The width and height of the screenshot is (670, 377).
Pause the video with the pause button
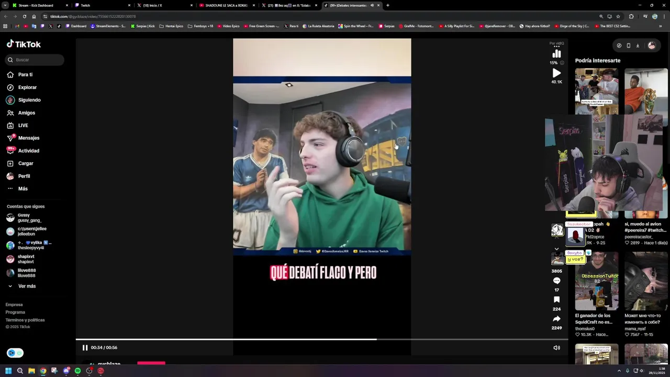tap(85, 348)
